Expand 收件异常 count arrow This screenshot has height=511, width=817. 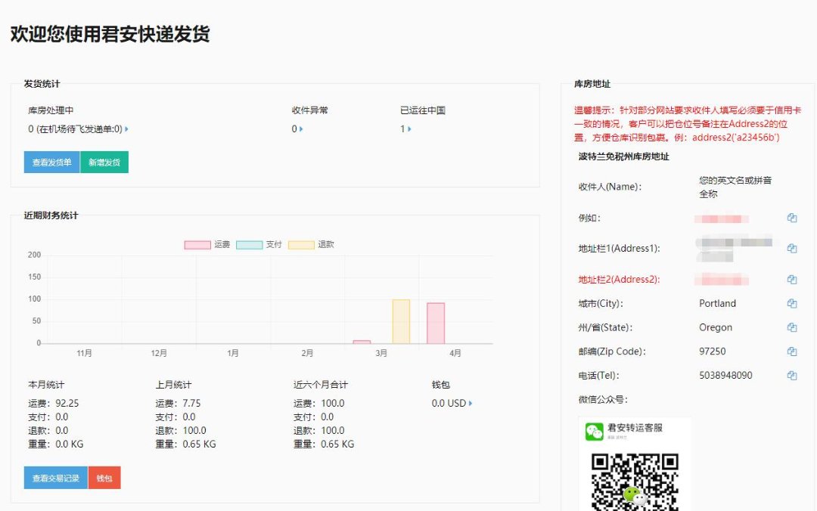click(x=301, y=129)
